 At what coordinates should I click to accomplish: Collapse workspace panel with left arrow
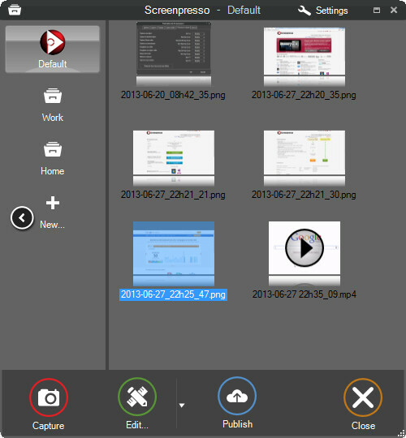point(22,217)
